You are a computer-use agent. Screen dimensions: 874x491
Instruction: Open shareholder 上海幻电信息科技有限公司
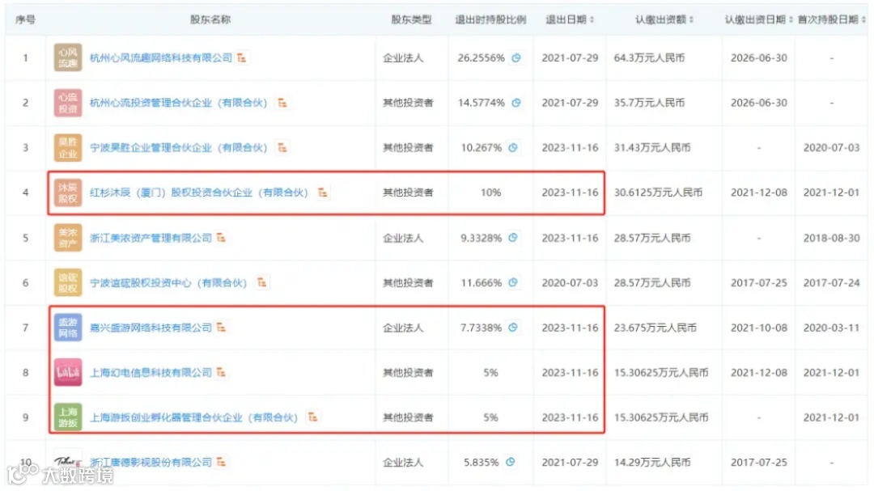[151, 372]
